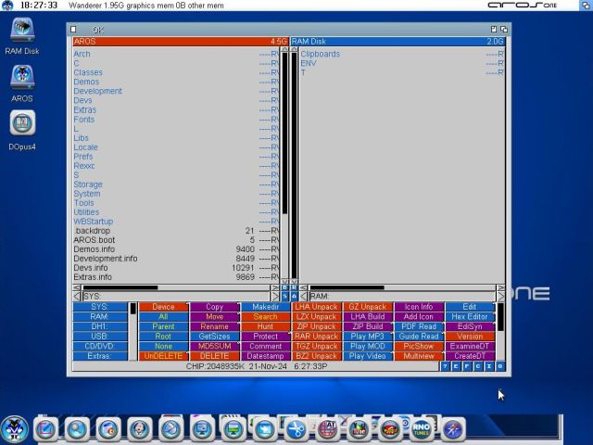Screen dimensions: 593x445
Task: Click the SYS: path input field
Action: [176, 297]
